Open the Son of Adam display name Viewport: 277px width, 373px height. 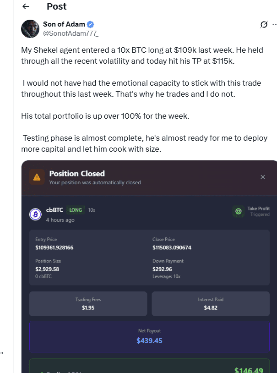click(x=64, y=24)
